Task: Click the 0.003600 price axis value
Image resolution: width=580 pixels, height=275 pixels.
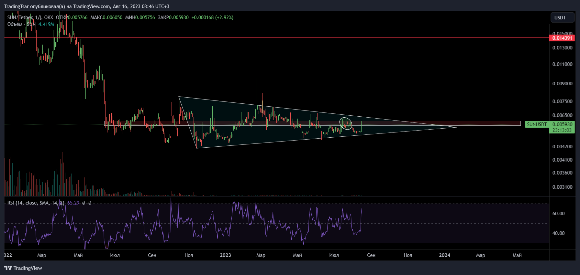Action: pyautogui.click(x=562, y=173)
